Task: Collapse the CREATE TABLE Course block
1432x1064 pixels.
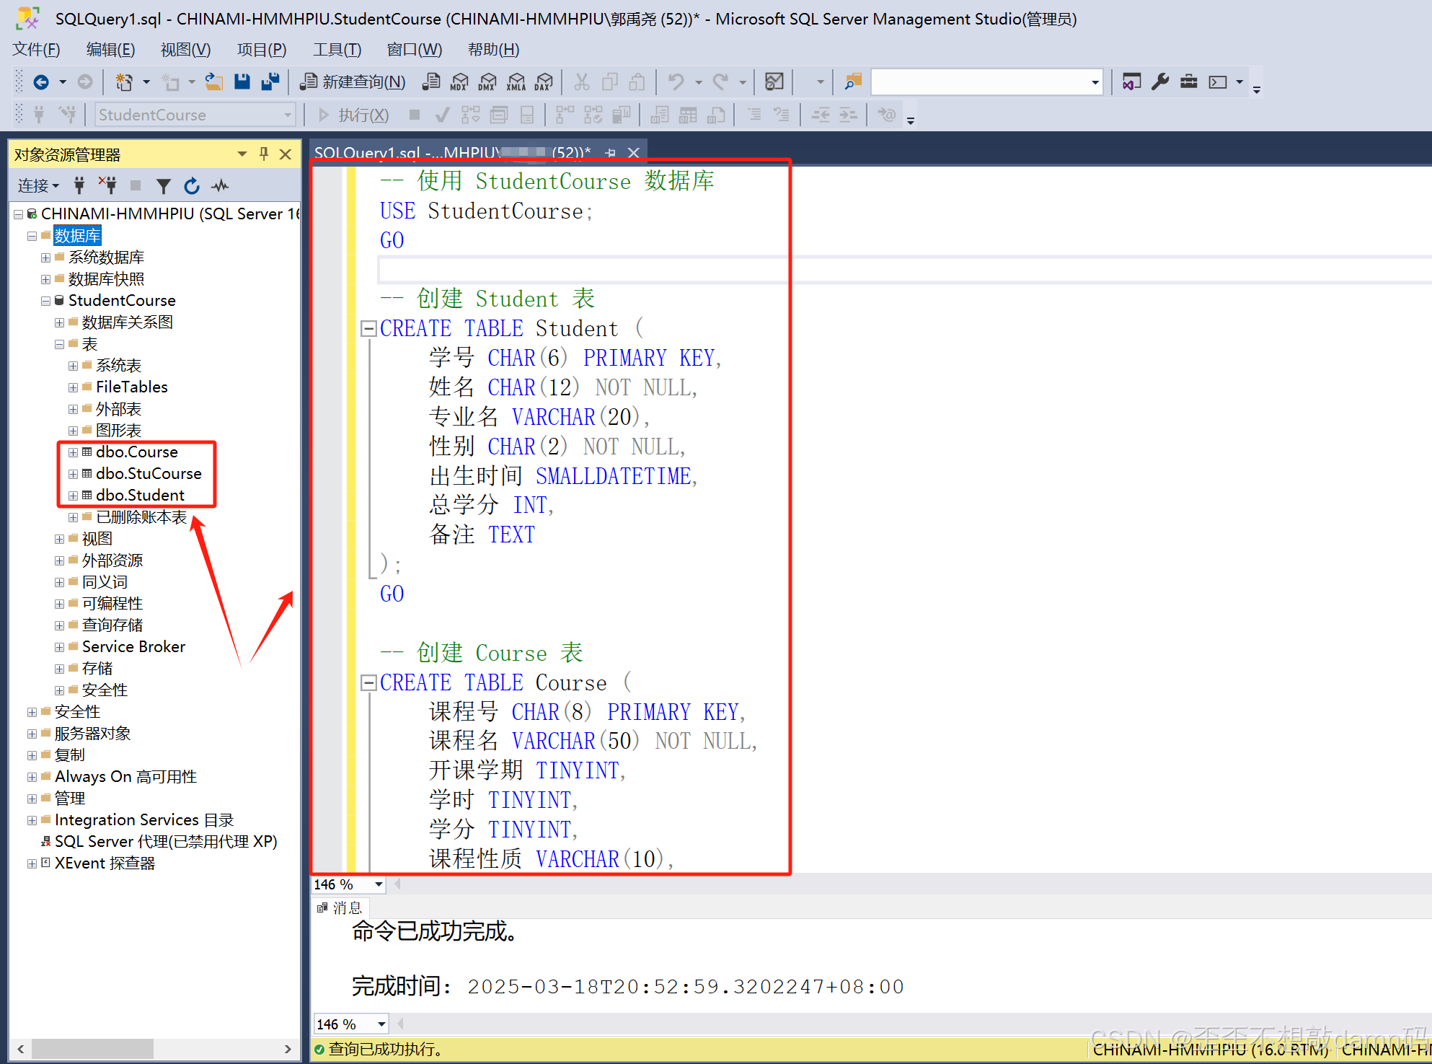Action: [x=368, y=682]
